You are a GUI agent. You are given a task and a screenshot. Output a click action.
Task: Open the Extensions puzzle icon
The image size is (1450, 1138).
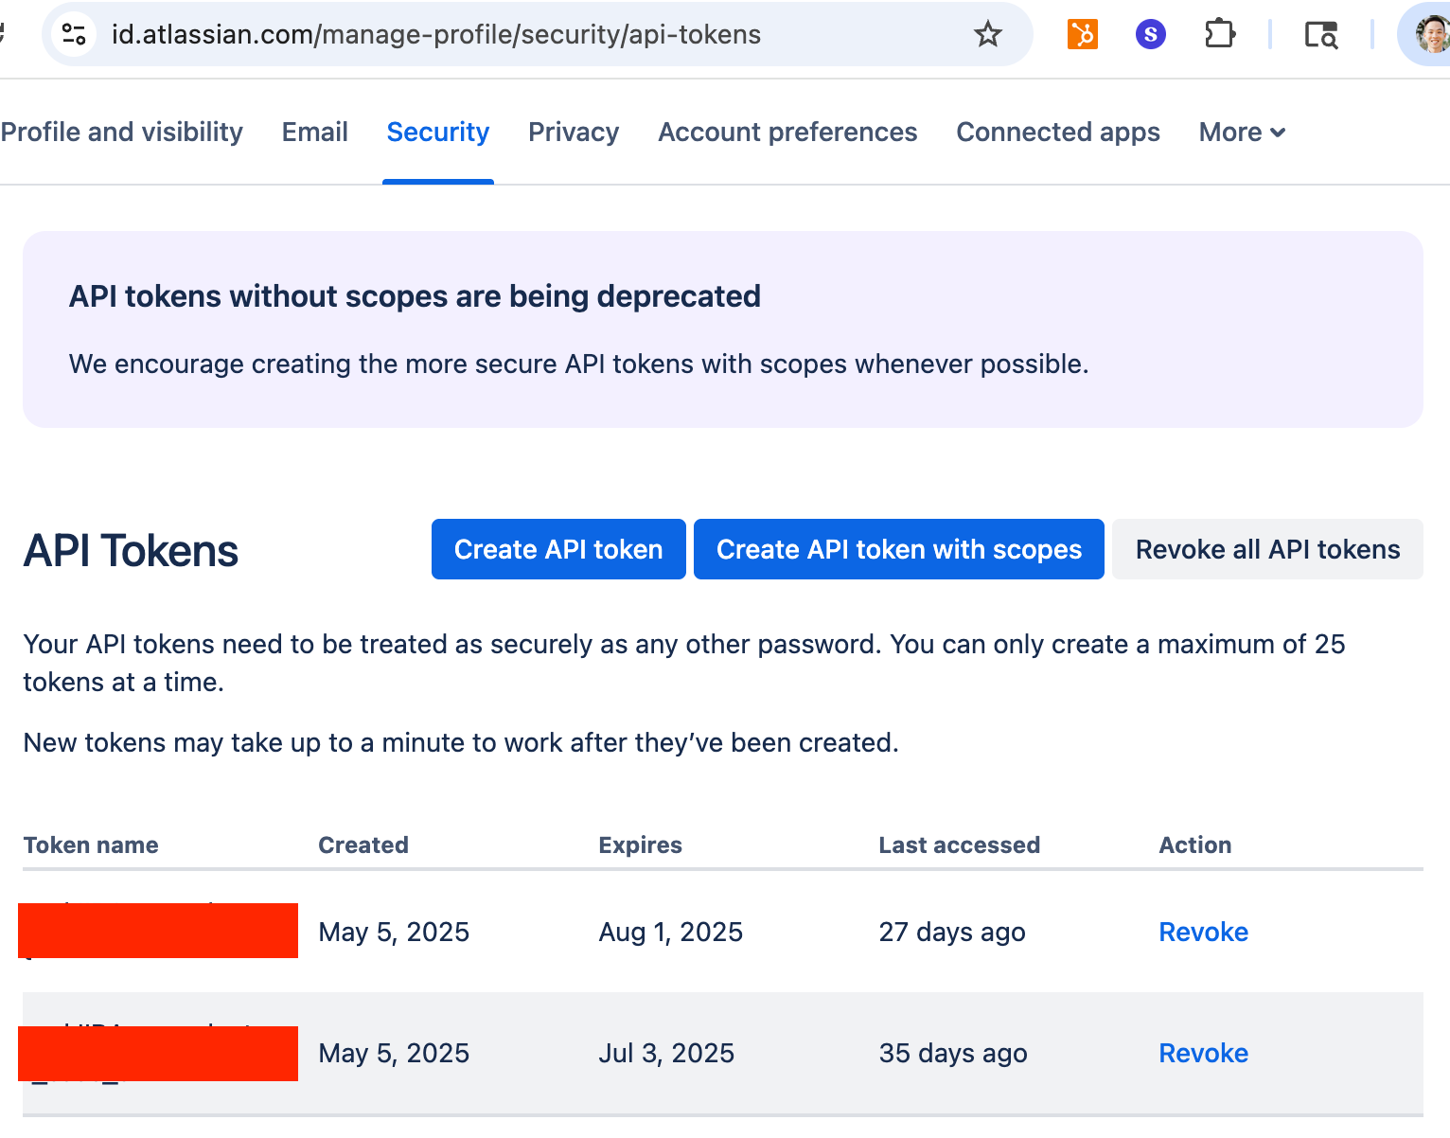1220,35
